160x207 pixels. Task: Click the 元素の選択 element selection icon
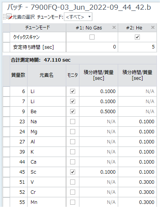(9, 17)
